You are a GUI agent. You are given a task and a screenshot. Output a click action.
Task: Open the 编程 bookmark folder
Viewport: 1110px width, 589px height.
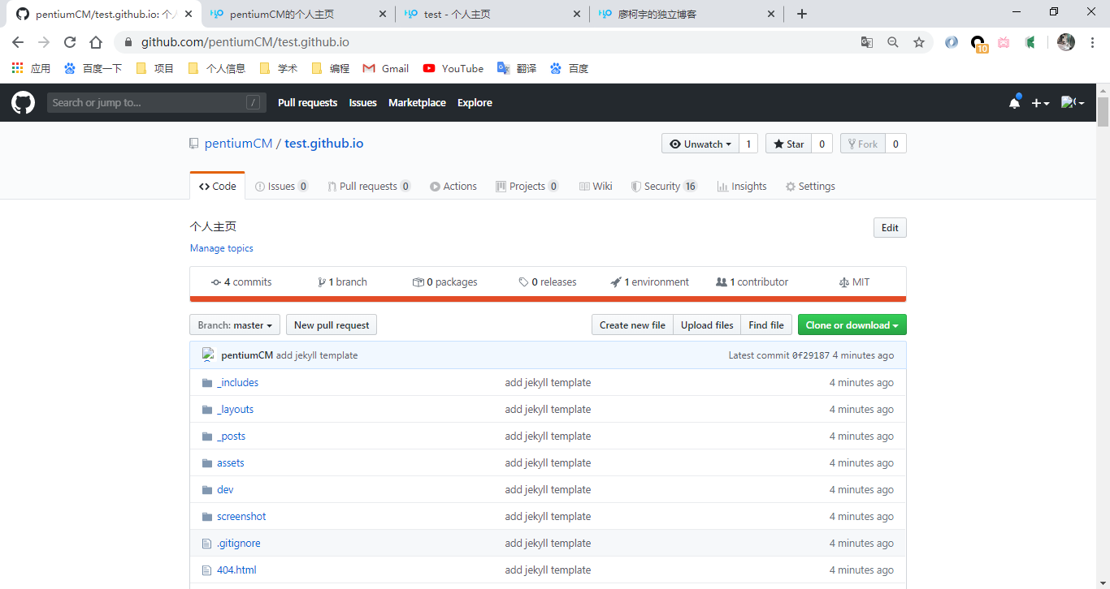[330, 68]
